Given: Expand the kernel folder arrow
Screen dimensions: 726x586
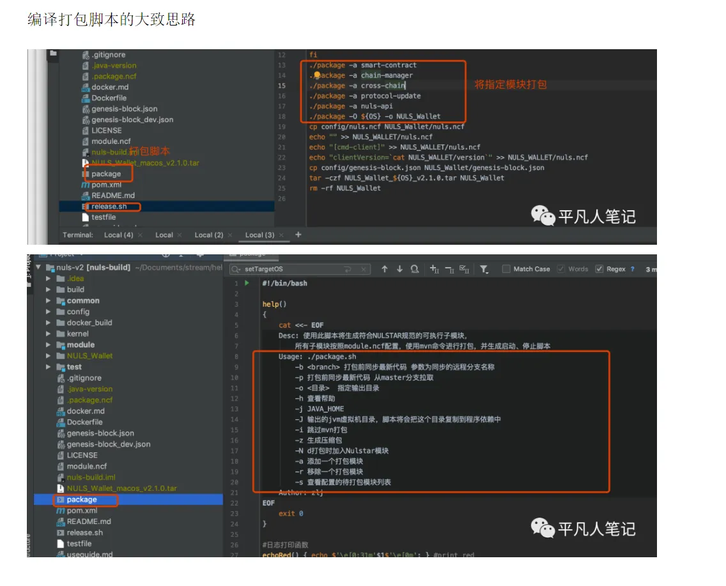Looking at the screenshot, I should coord(48,334).
